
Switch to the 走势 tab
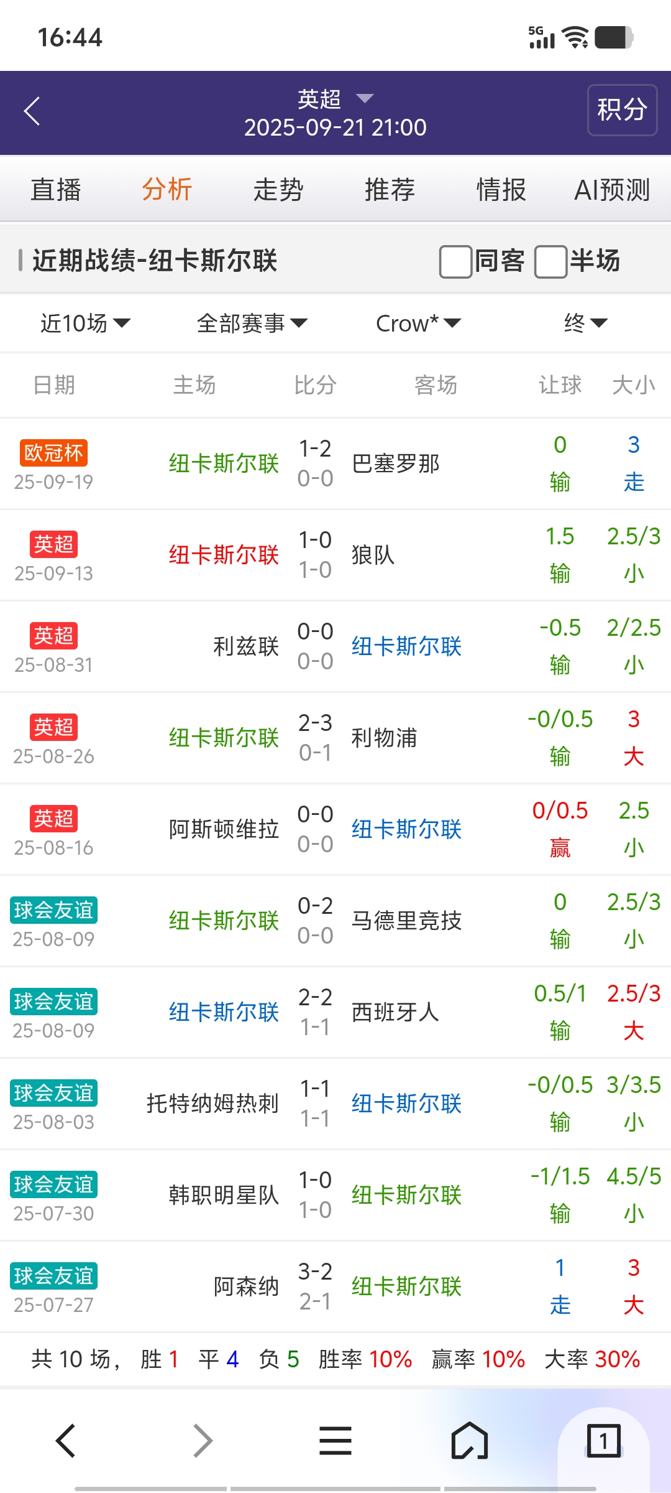click(x=278, y=190)
